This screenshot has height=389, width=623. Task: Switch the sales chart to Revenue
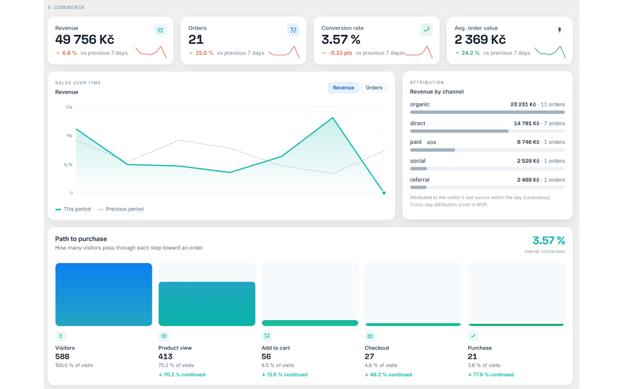coord(344,88)
